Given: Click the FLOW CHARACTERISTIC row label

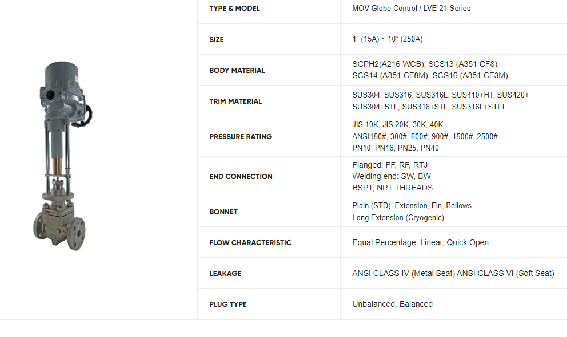Looking at the screenshot, I should point(250,243).
